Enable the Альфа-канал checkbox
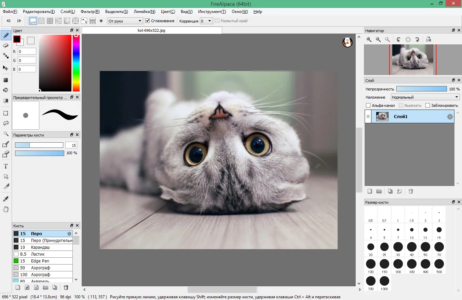 pos(368,105)
